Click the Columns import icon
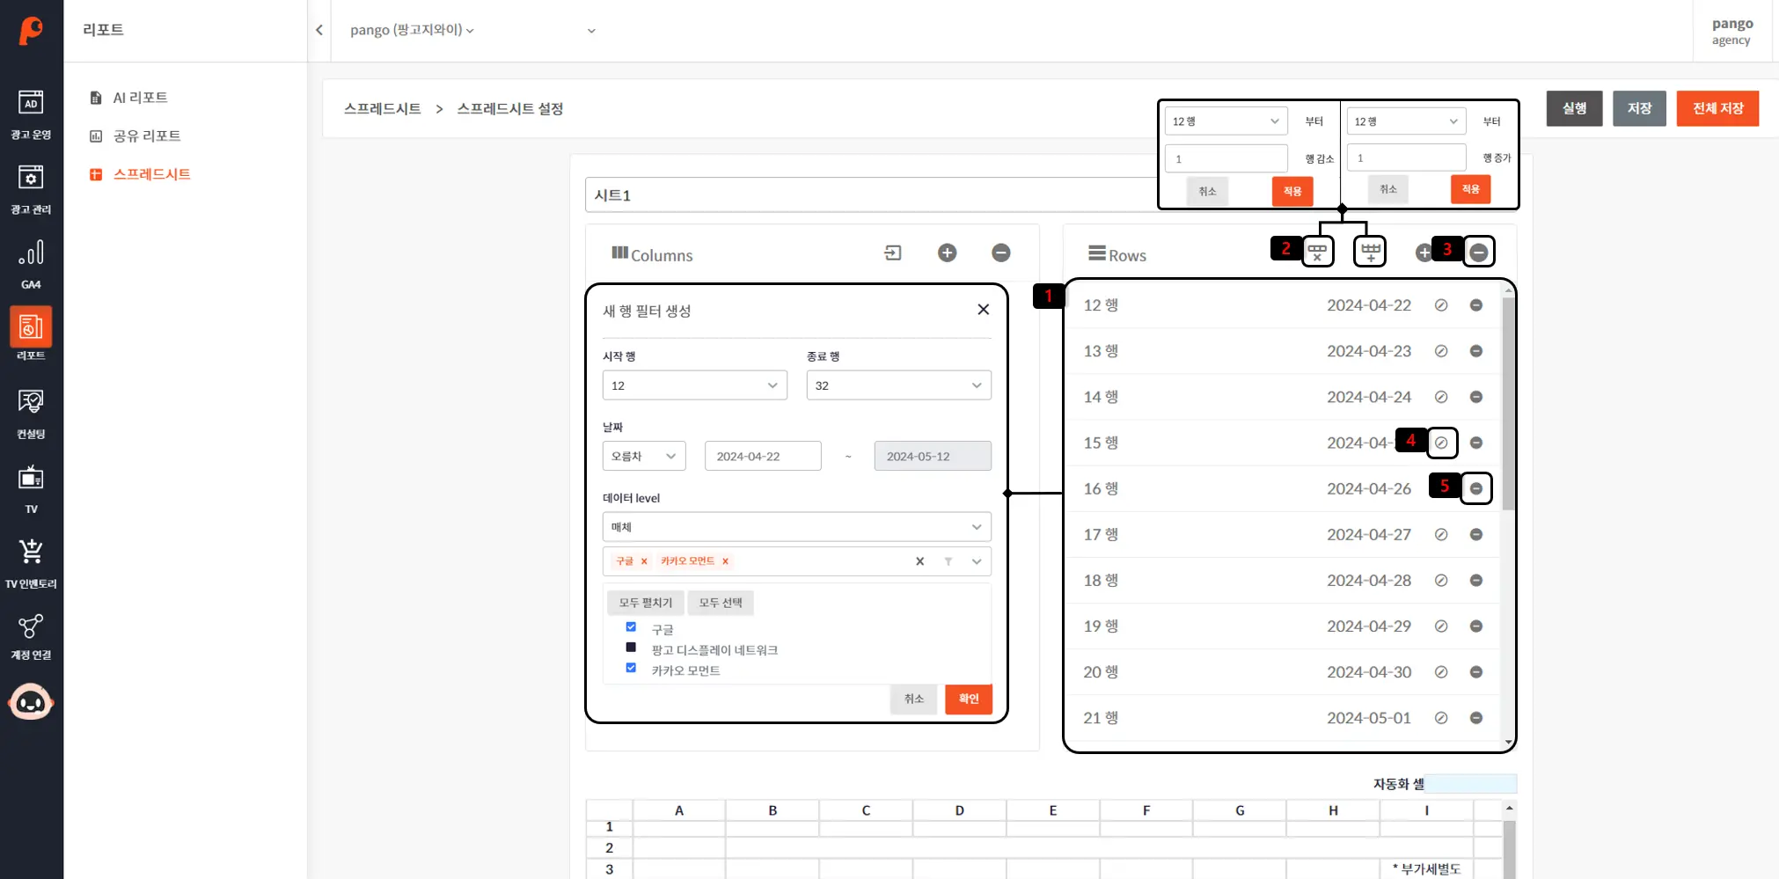Screen dimensions: 1779x879 point(892,253)
